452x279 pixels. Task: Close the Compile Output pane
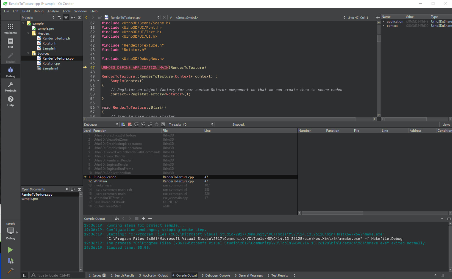tap(449, 219)
